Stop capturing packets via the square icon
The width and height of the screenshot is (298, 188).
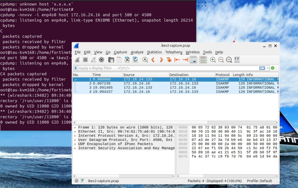click(85, 60)
